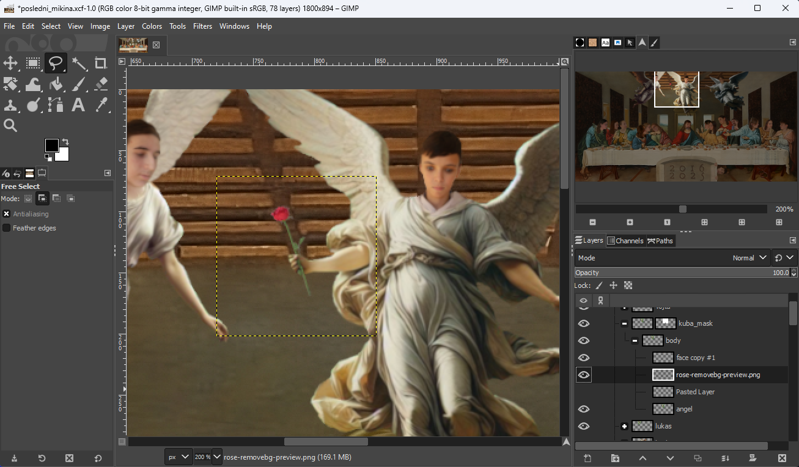Select the Fuzzy Select wand tool
799x467 pixels.
click(78, 63)
